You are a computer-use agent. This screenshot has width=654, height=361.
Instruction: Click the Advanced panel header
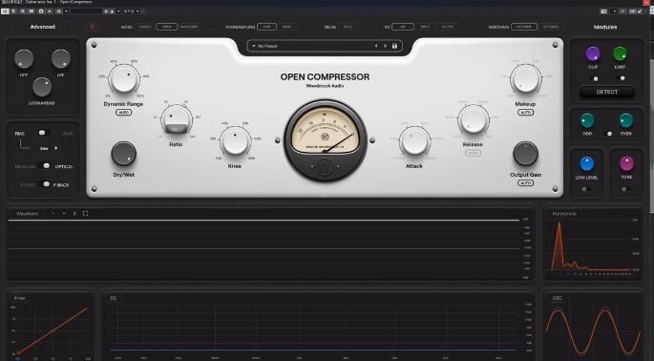pyautogui.click(x=43, y=27)
